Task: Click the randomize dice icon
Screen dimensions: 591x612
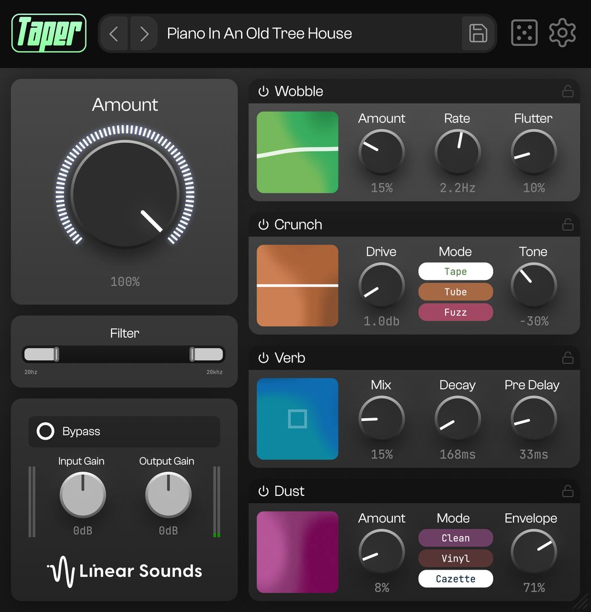Action: point(524,33)
